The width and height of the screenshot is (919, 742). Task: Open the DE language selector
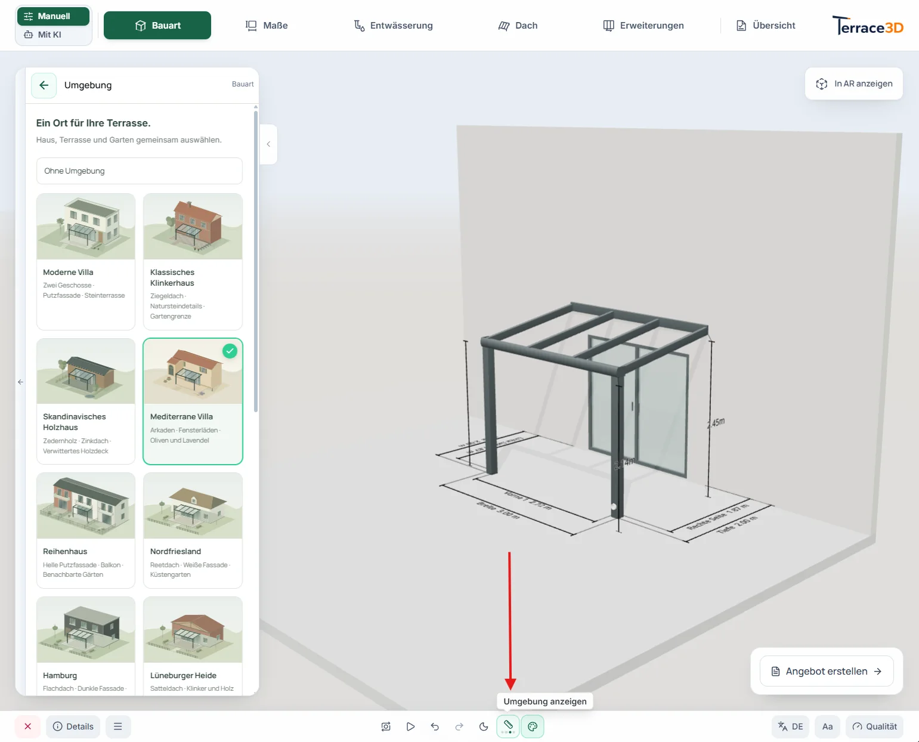coord(791,726)
